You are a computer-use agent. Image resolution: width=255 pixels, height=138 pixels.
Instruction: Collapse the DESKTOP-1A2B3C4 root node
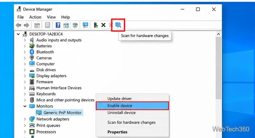[x=18, y=34]
